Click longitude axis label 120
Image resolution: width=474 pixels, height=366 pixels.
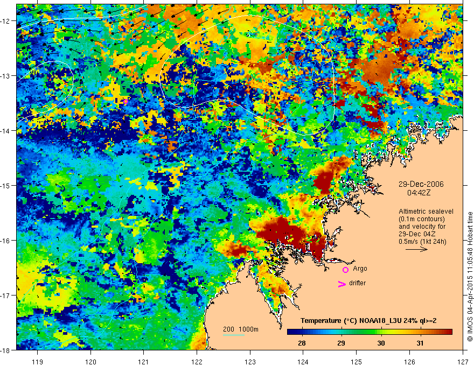coord(90,362)
